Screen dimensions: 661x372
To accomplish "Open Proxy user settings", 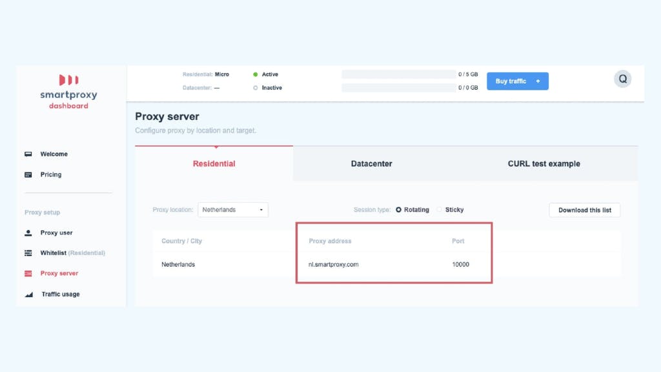I will (x=57, y=232).
